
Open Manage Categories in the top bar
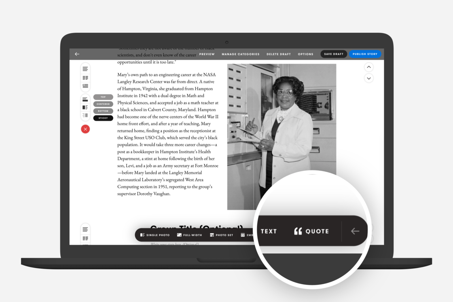pos(240,54)
